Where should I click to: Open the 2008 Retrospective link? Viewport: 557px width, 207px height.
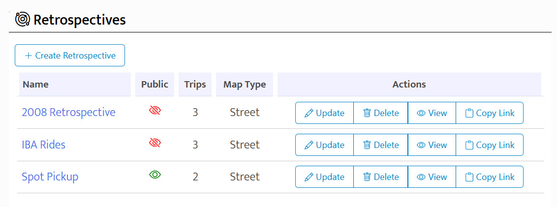tap(68, 113)
